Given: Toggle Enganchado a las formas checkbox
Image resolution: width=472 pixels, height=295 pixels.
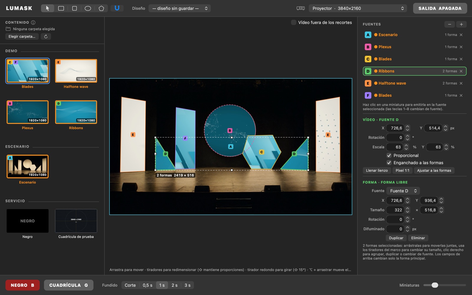Looking at the screenshot, I should click(x=389, y=163).
